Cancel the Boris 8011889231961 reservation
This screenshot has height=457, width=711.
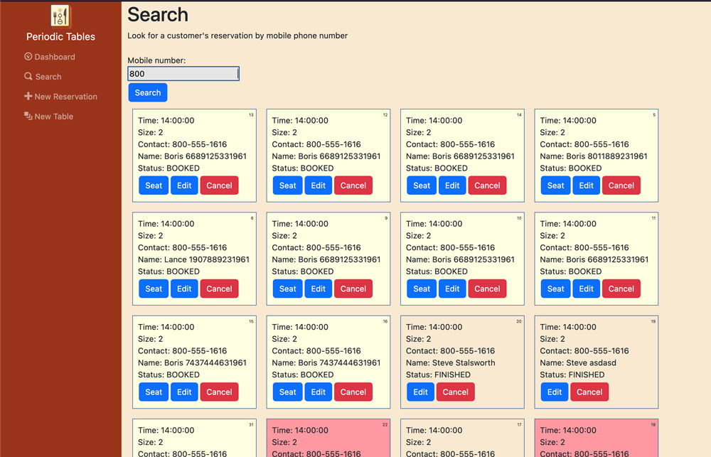click(621, 186)
